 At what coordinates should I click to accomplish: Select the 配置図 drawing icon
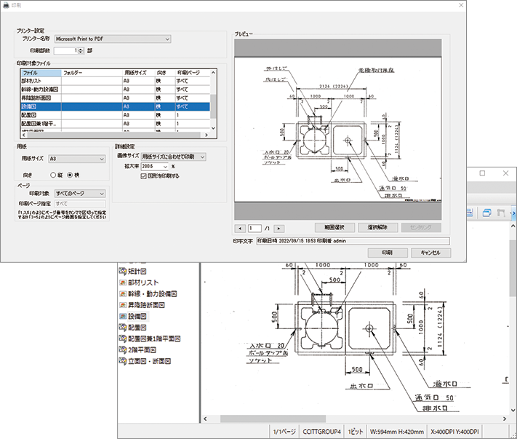122,328
